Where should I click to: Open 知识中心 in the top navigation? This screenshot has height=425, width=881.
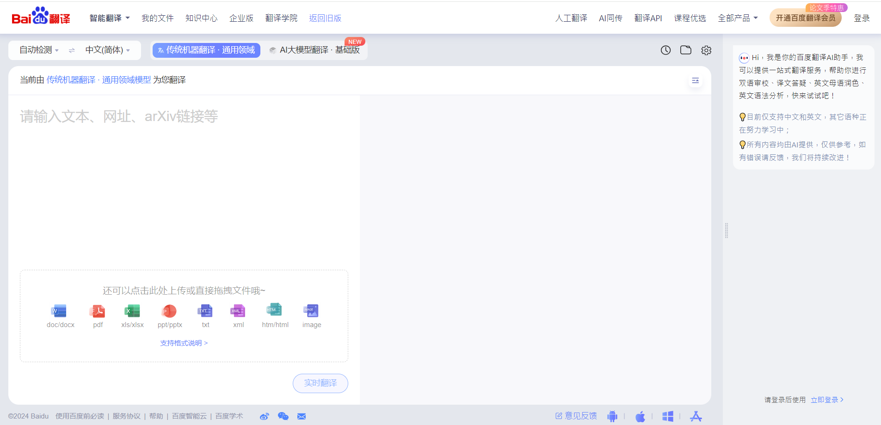click(202, 18)
